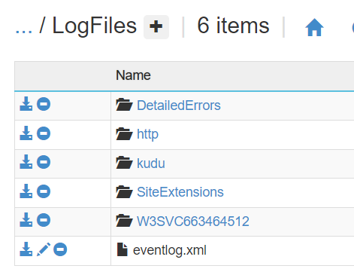Download the DetailedErrors folder
Image resolution: width=354 pixels, height=275 pixels.
(26, 104)
